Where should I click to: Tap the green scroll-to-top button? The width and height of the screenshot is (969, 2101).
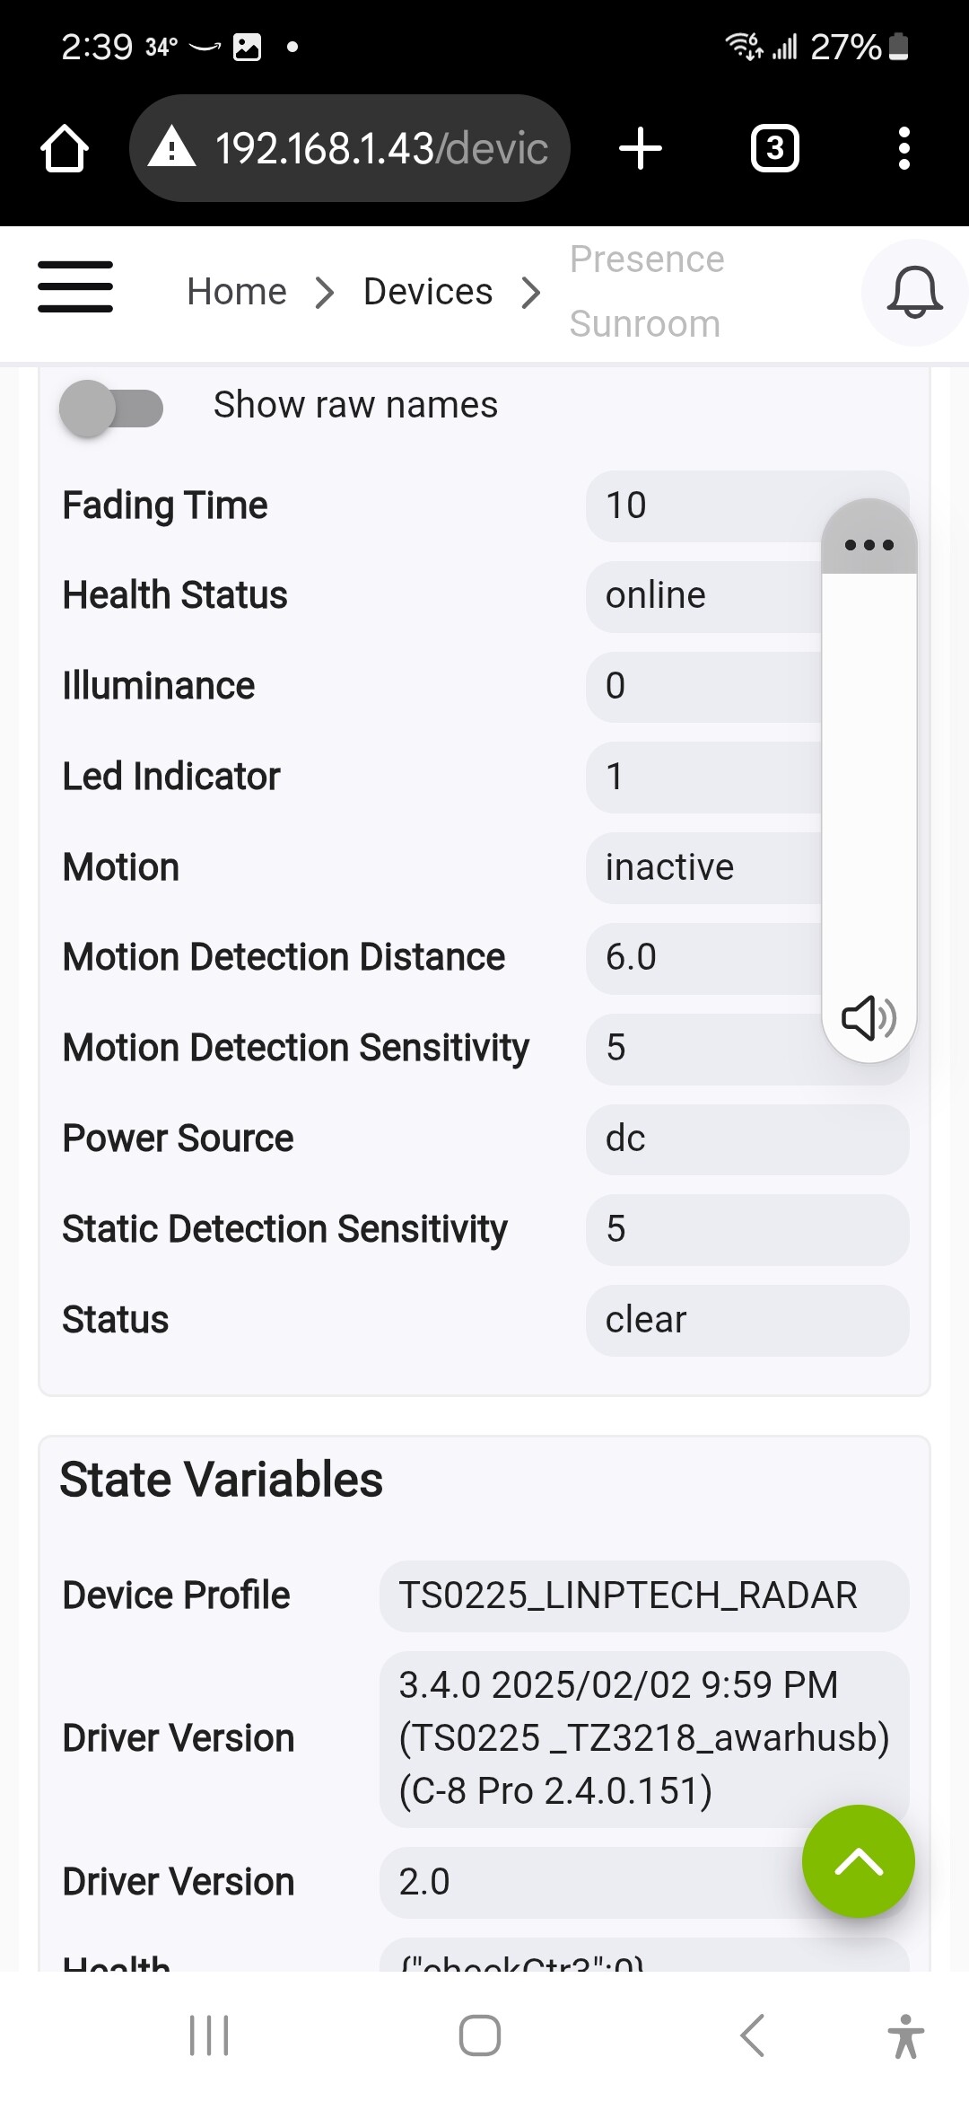pyautogui.click(x=858, y=1860)
